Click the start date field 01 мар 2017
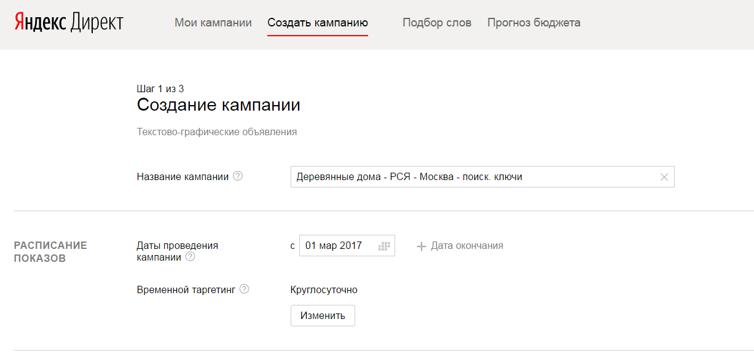The image size is (754, 362). tap(335, 246)
